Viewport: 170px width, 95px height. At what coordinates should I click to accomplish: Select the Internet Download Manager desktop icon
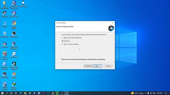(14, 86)
